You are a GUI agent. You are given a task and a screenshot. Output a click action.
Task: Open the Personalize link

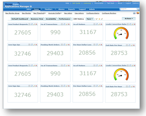click(x=99, y=3)
